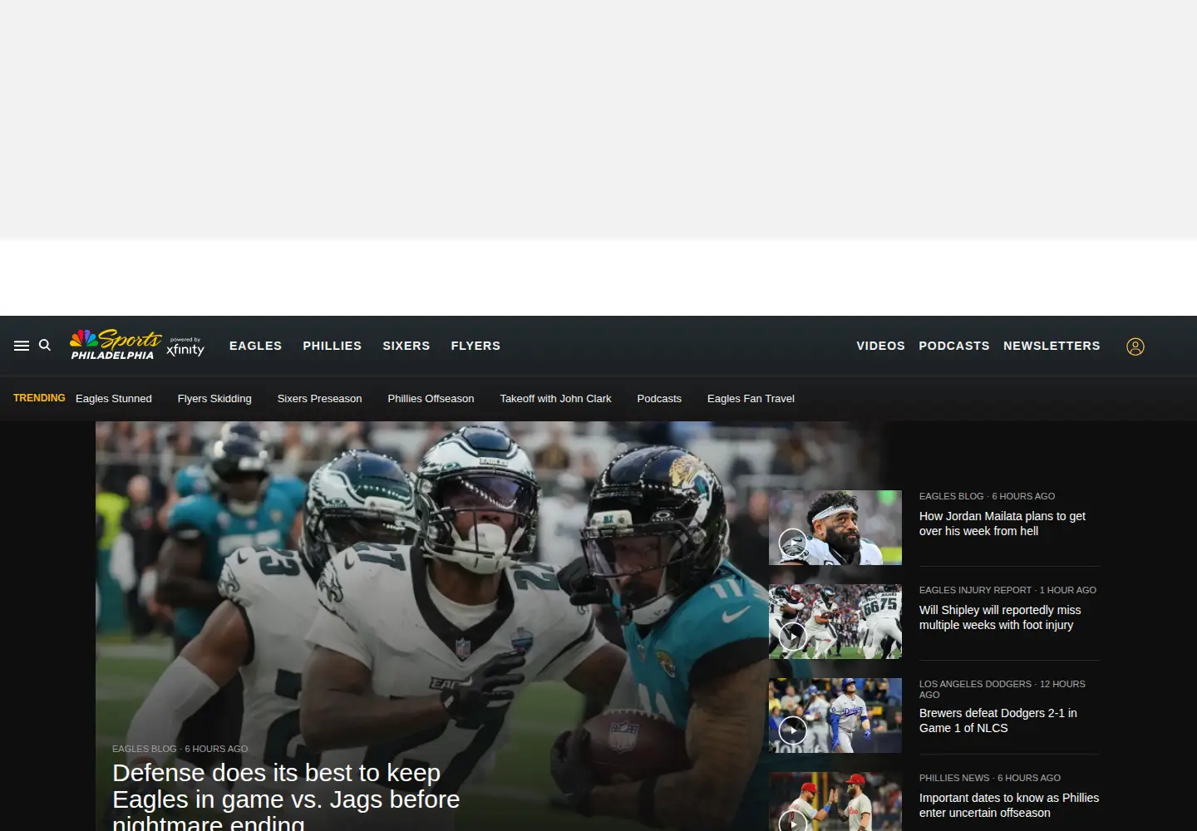
Task: Open Will Shipley foot injury article
Action: coord(1000,617)
